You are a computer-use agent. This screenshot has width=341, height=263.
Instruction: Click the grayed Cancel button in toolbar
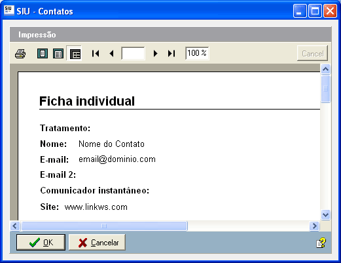[x=312, y=53]
